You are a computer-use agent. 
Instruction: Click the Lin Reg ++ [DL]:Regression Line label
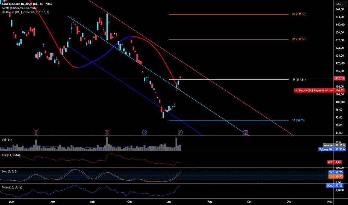(x=314, y=91)
